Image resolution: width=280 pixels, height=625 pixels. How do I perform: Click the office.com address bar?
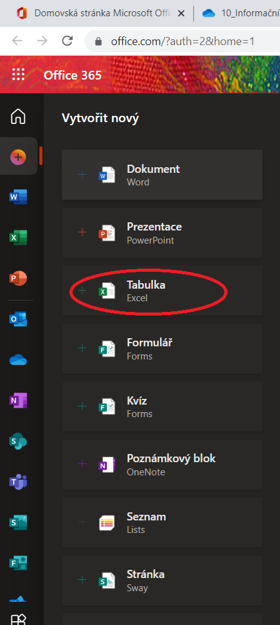[x=183, y=41]
